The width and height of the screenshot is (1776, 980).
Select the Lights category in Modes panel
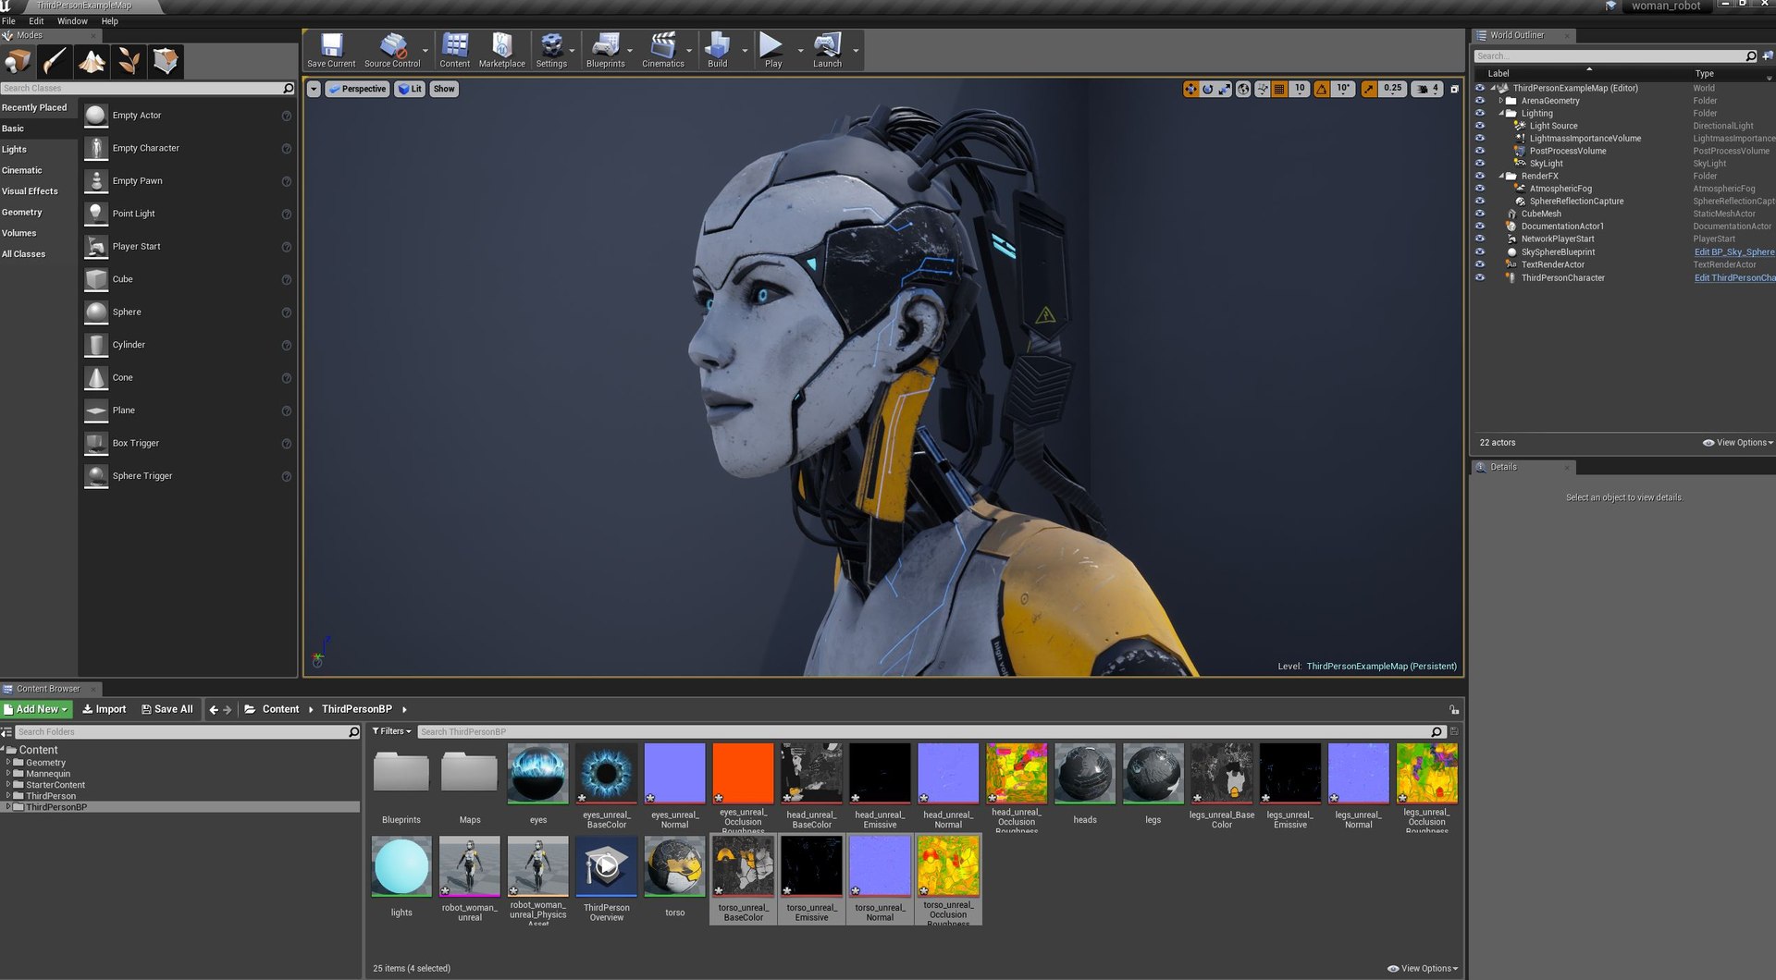(x=14, y=149)
